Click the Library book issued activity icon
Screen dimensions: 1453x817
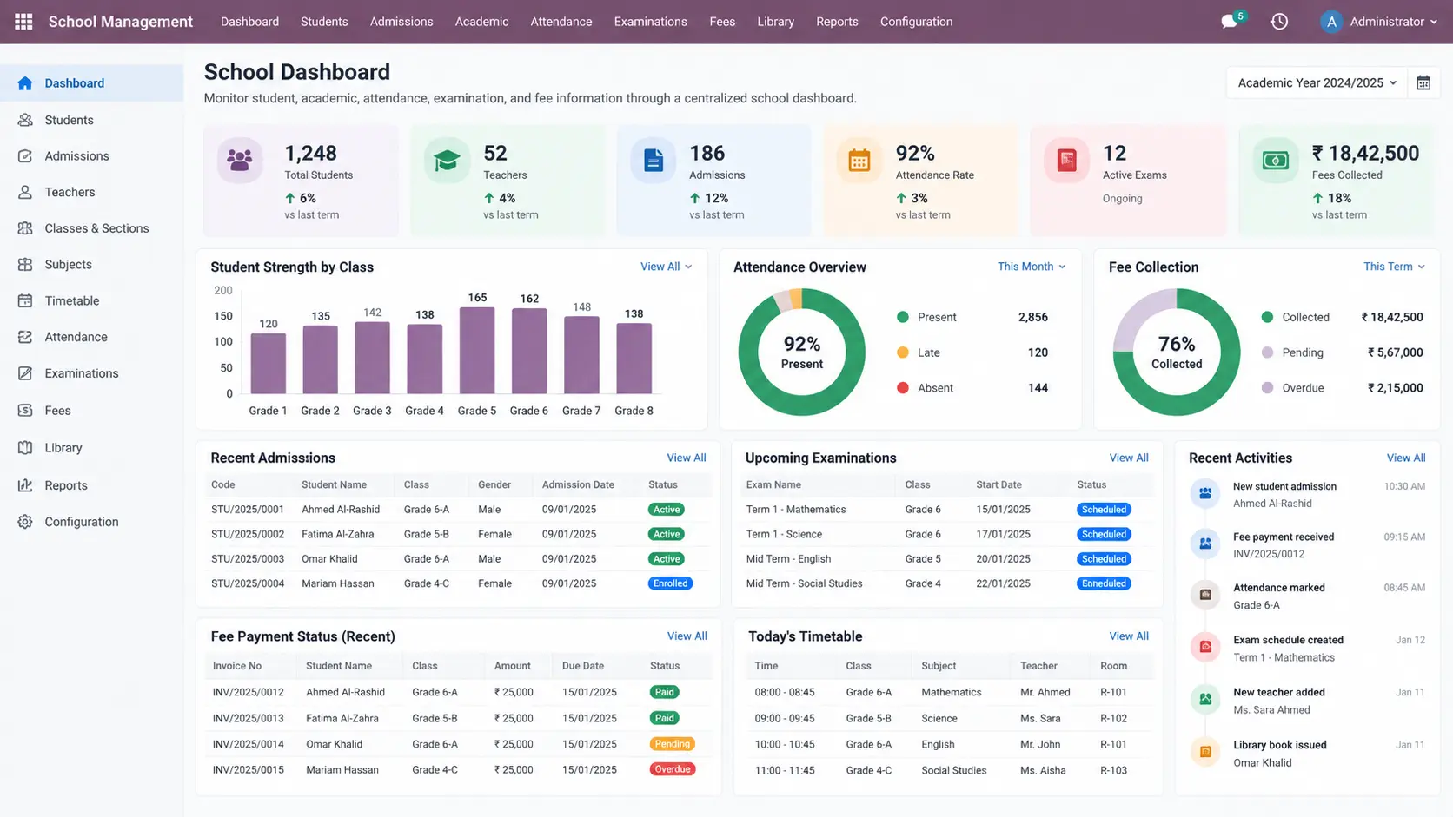(x=1205, y=752)
